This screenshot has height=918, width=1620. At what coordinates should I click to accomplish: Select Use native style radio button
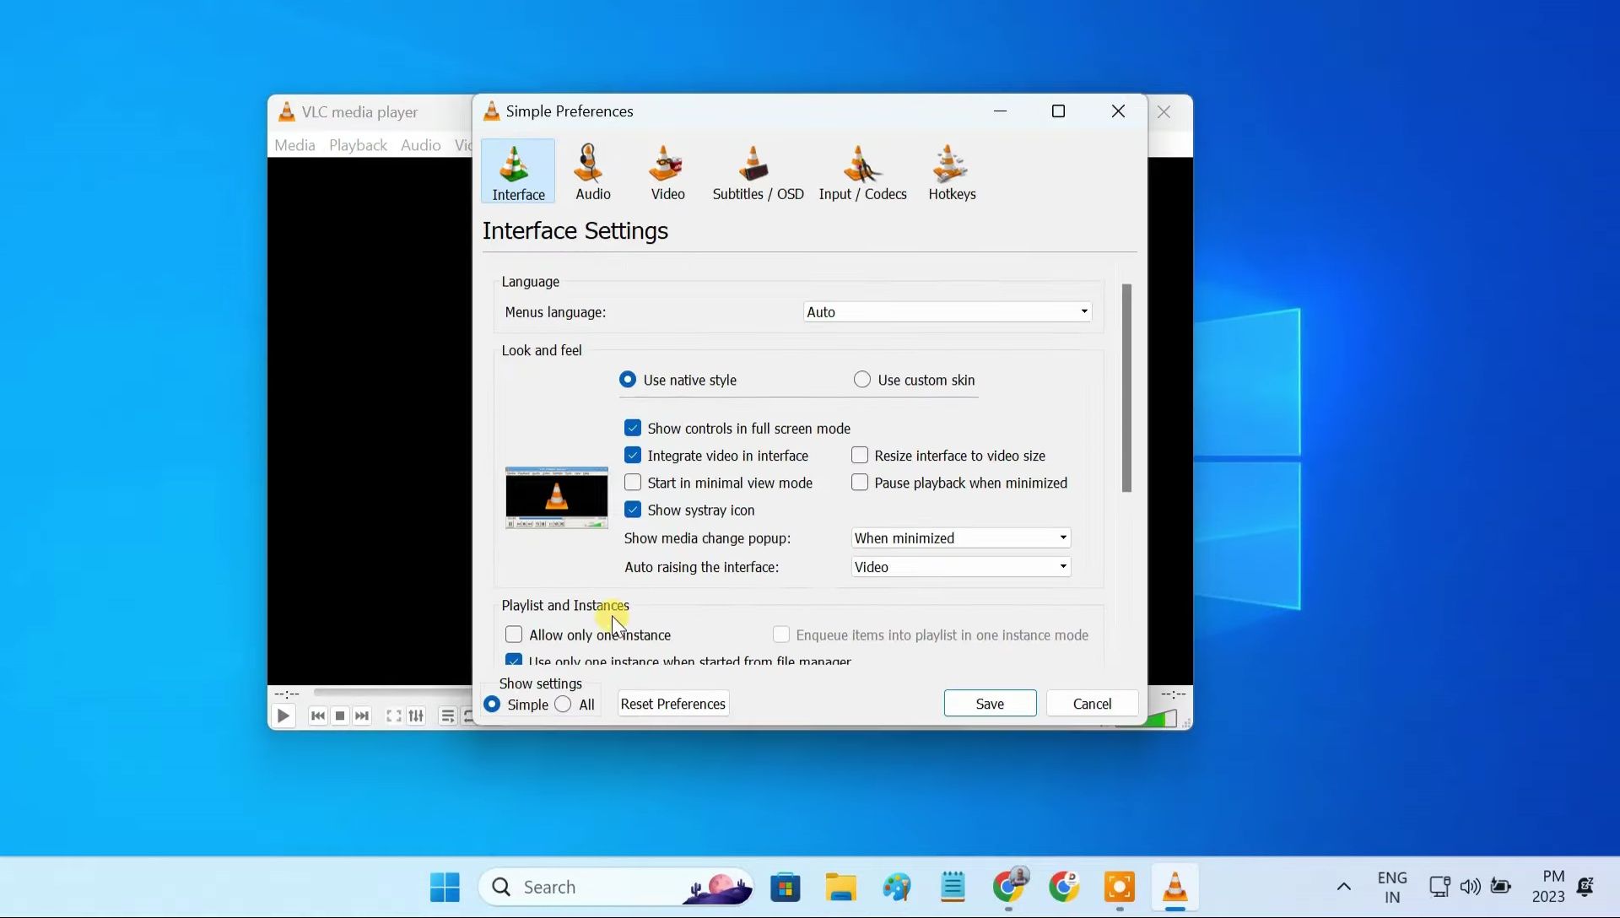(628, 380)
